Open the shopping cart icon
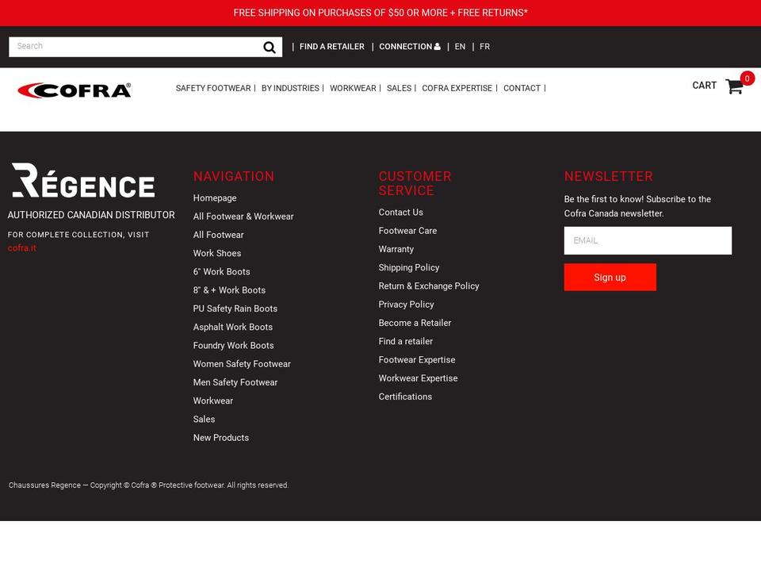Screen dimensions: 761x571 tap(734, 87)
